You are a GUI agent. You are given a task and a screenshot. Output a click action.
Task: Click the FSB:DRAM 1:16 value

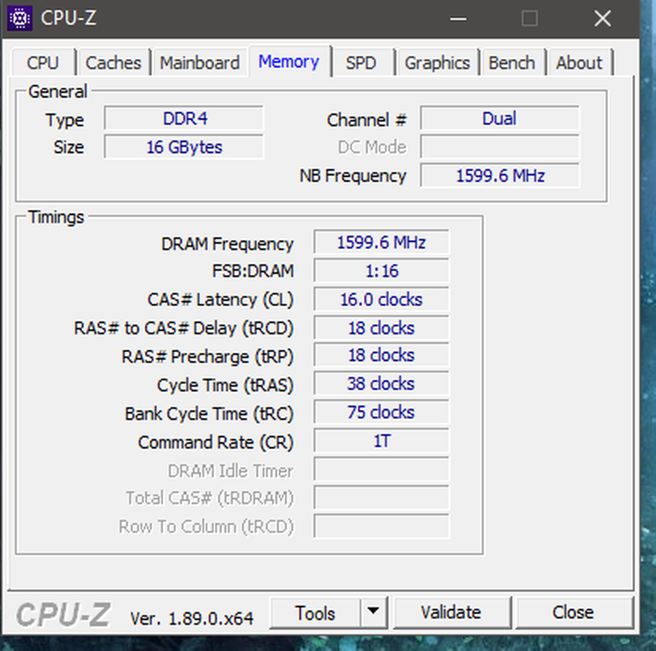click(x=382, y=271)
